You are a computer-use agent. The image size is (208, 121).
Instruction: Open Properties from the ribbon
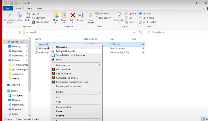(x=119, y=16)
